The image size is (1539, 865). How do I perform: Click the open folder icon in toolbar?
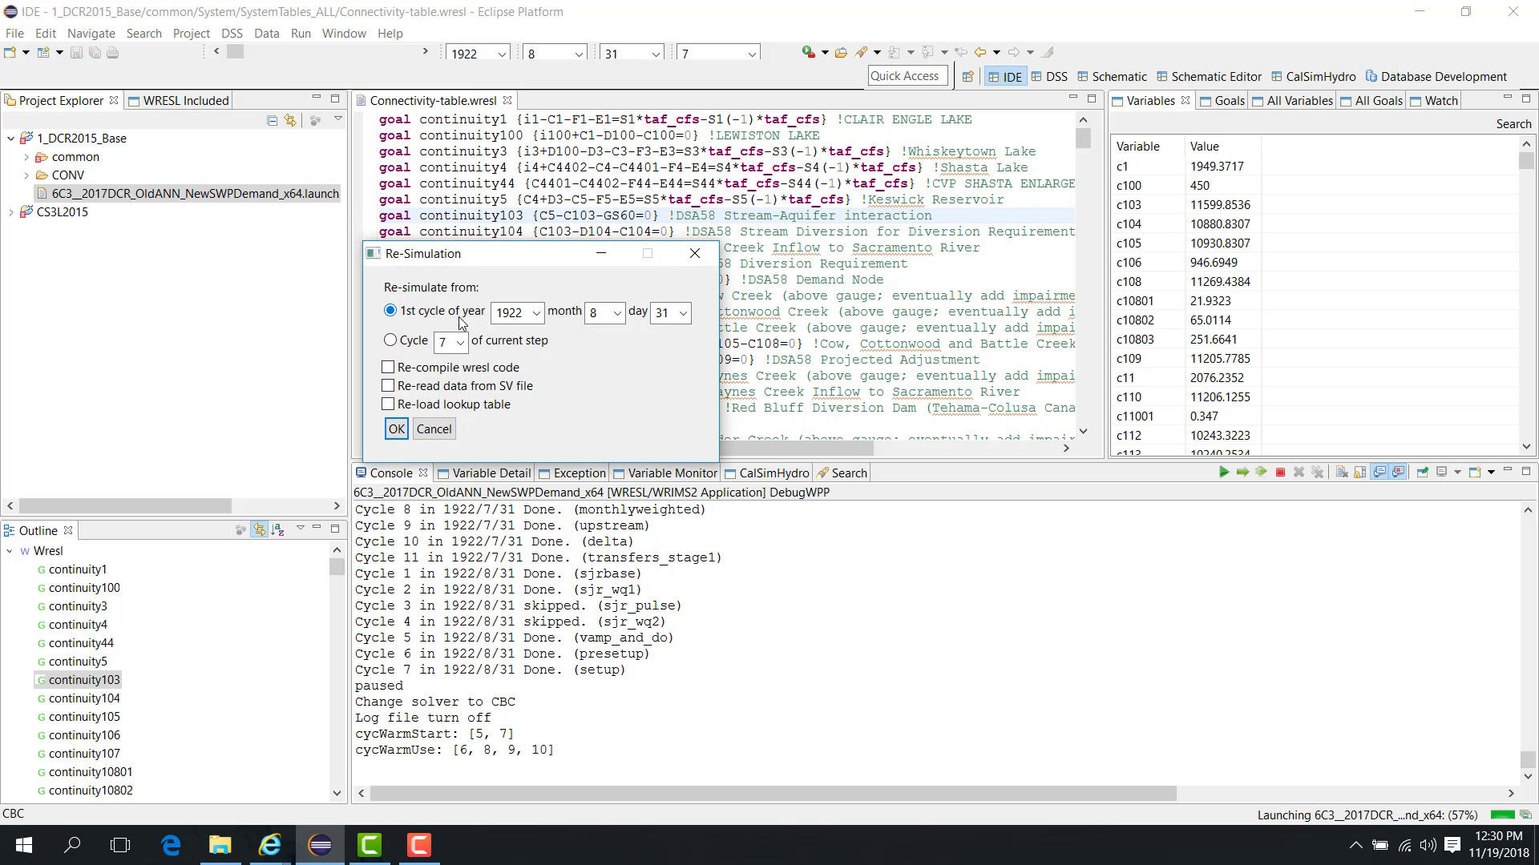(841, 53)
